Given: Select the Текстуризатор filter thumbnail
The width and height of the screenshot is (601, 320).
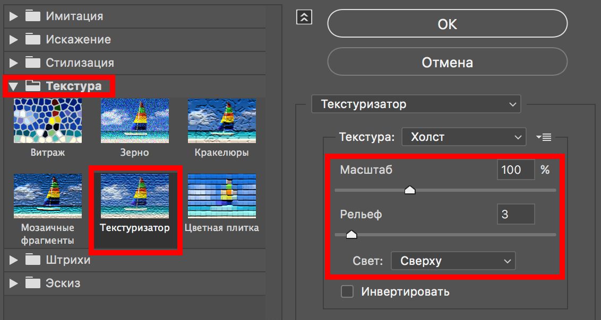Looking at the screenshot, I should (134, 196).
